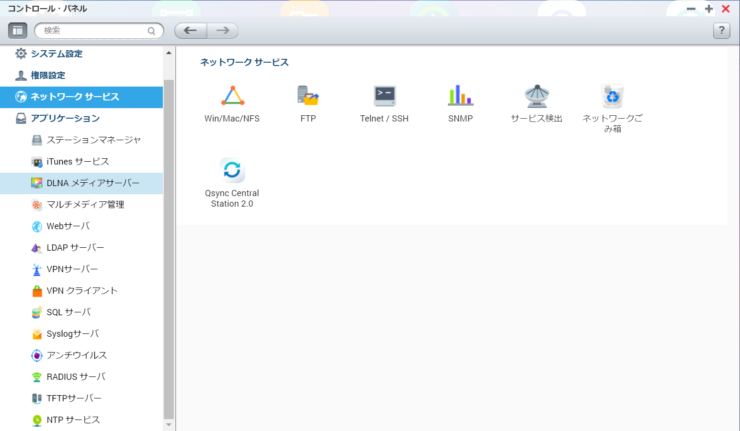
Task: Open TFTPサーバー text entry
Action: point(74,398)
